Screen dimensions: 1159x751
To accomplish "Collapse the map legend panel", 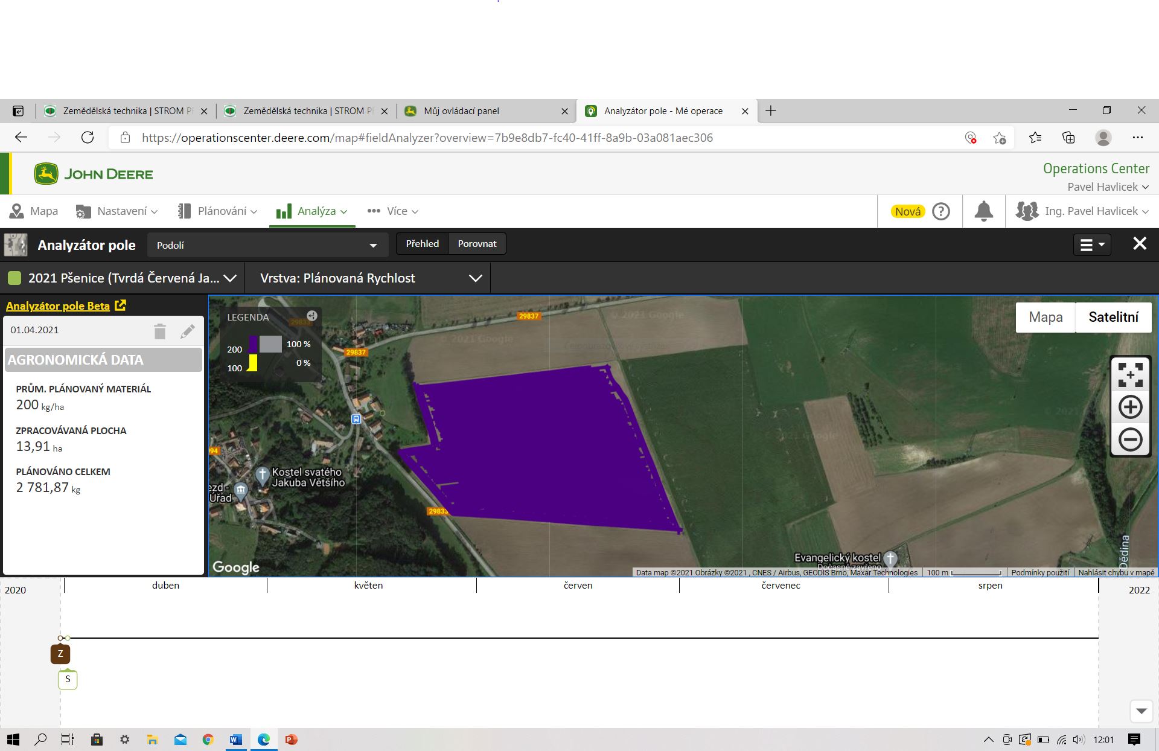I will (x=311, y=316).
